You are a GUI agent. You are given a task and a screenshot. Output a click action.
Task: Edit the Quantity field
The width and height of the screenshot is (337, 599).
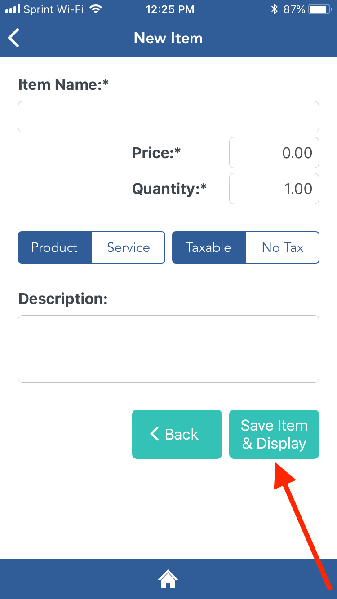(274, 189)
